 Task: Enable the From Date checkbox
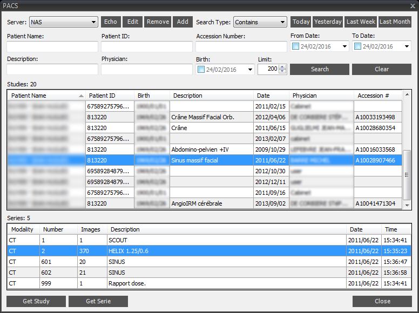tap(295, 46)
